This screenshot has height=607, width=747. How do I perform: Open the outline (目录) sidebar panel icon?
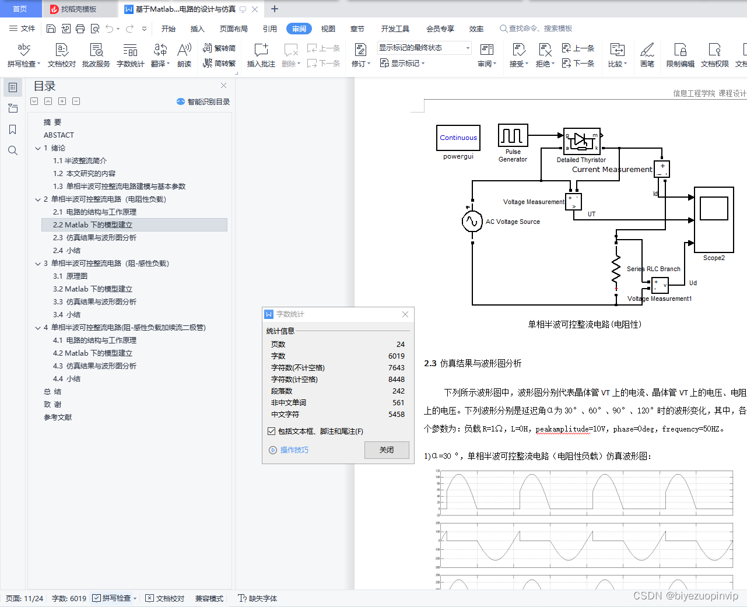click(13, 87)
